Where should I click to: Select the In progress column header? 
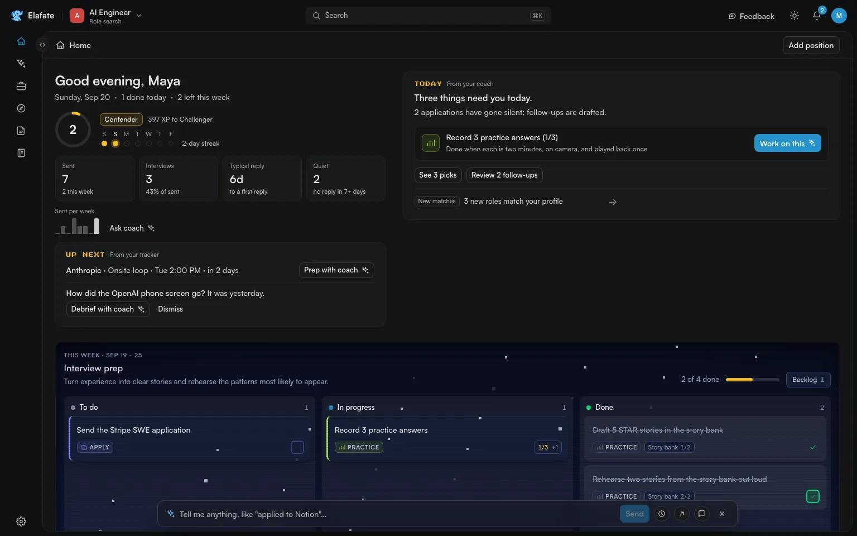point(447,408)
